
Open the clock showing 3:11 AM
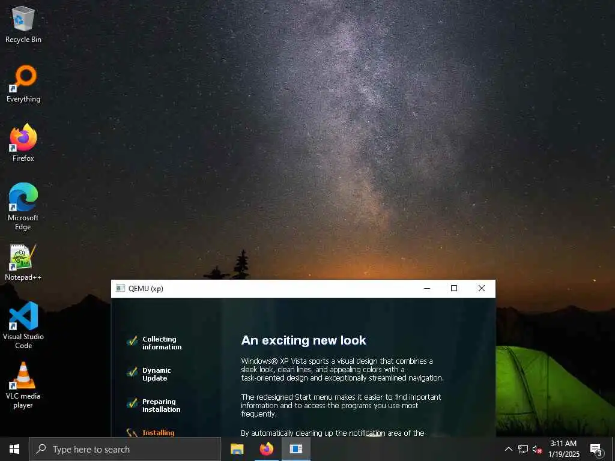(x=563, y=449)
